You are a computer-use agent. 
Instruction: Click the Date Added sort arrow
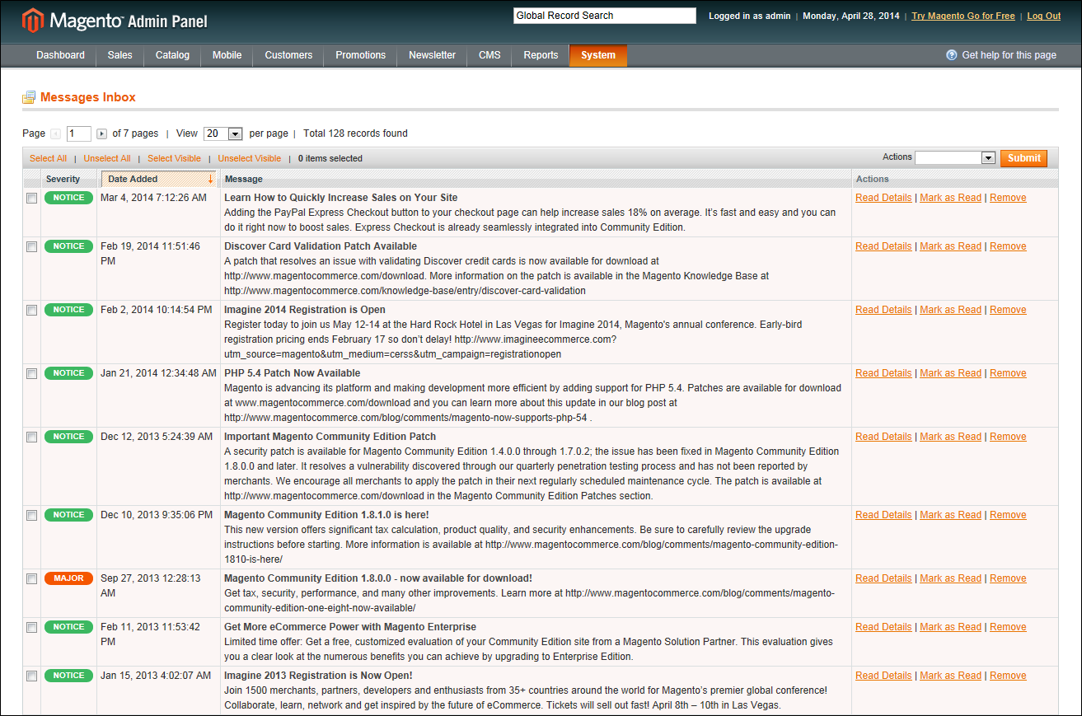tap(210, 179)
